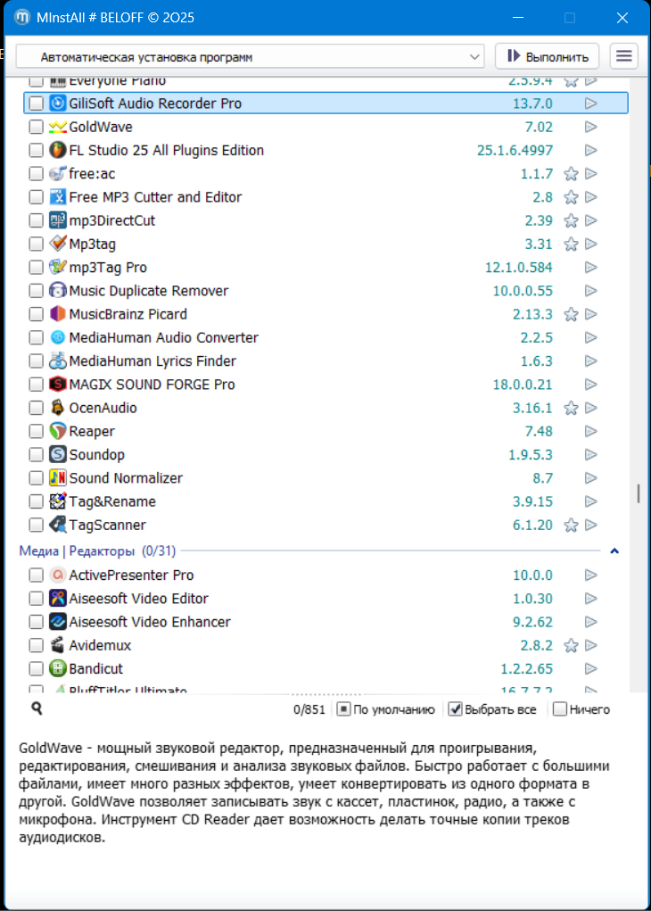Click the play arrow for Avidemux
This screenshot has width=651, height=911.
(590, 645)
